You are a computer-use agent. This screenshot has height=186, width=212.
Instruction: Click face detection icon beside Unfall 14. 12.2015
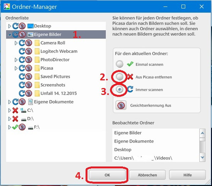[29, 93]
